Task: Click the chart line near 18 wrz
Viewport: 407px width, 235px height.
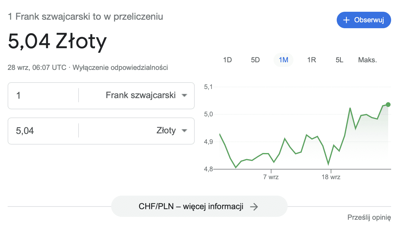Action: pyautogui.click(x=331, y=155)
